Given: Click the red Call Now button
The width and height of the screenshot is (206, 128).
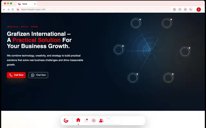Looking at the screenshot, I should [x=16, y=75].
